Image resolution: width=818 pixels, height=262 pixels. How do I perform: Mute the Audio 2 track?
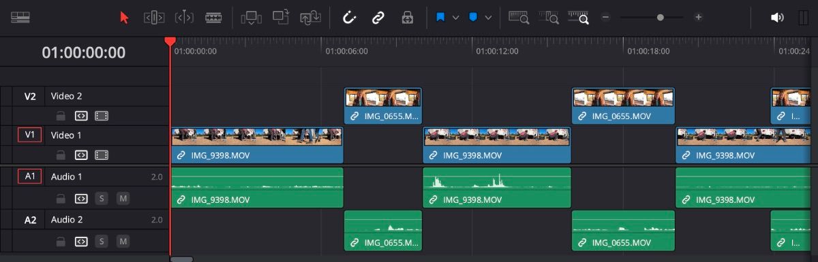pyautogui.click(x=123, y=242)
